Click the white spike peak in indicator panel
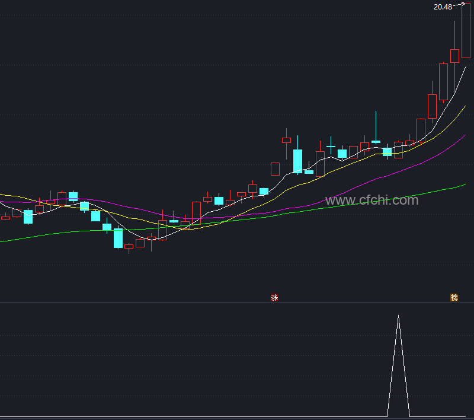Viewport: 474px width, 420px height. pyautogui.click(x=398, y=316)
